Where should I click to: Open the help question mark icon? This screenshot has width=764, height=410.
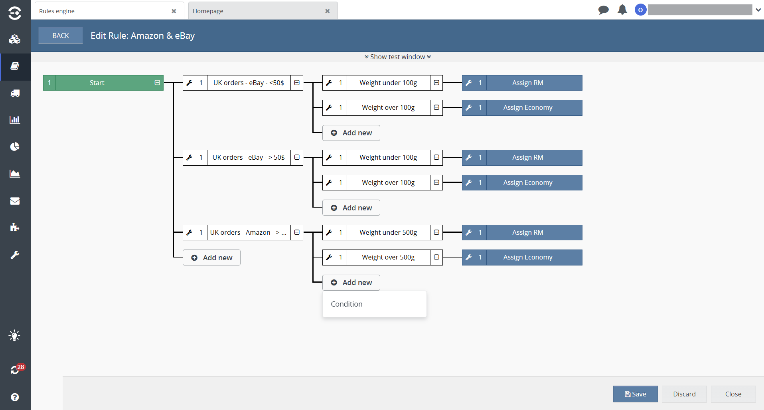coord(15,397)
